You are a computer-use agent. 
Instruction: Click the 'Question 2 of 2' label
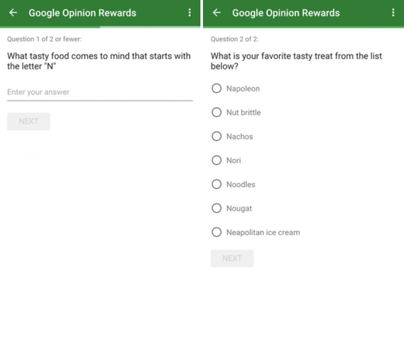[234, 39]
